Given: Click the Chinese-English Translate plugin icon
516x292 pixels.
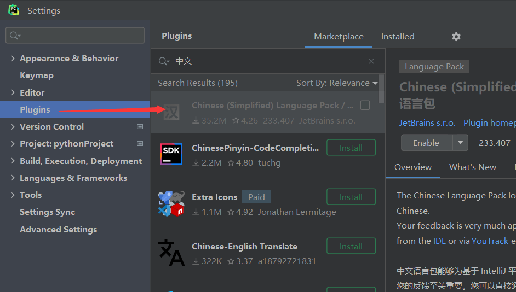Looking at the screenshot, I should [x=171, y=253].
